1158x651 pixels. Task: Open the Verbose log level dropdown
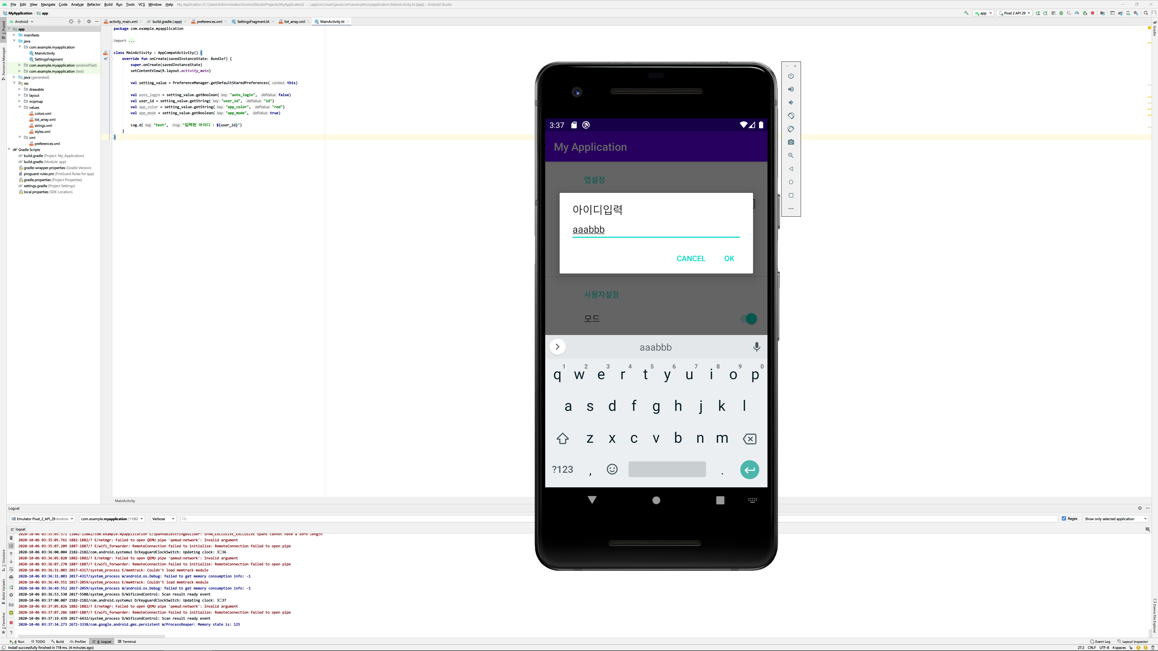click(163, 519)
